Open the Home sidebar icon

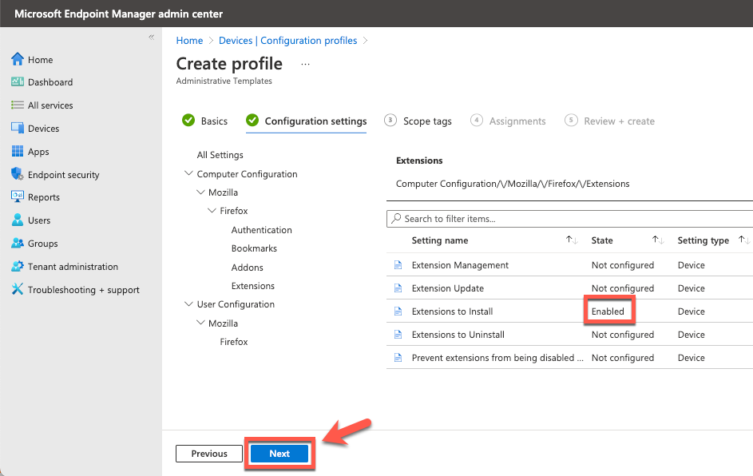18,59
